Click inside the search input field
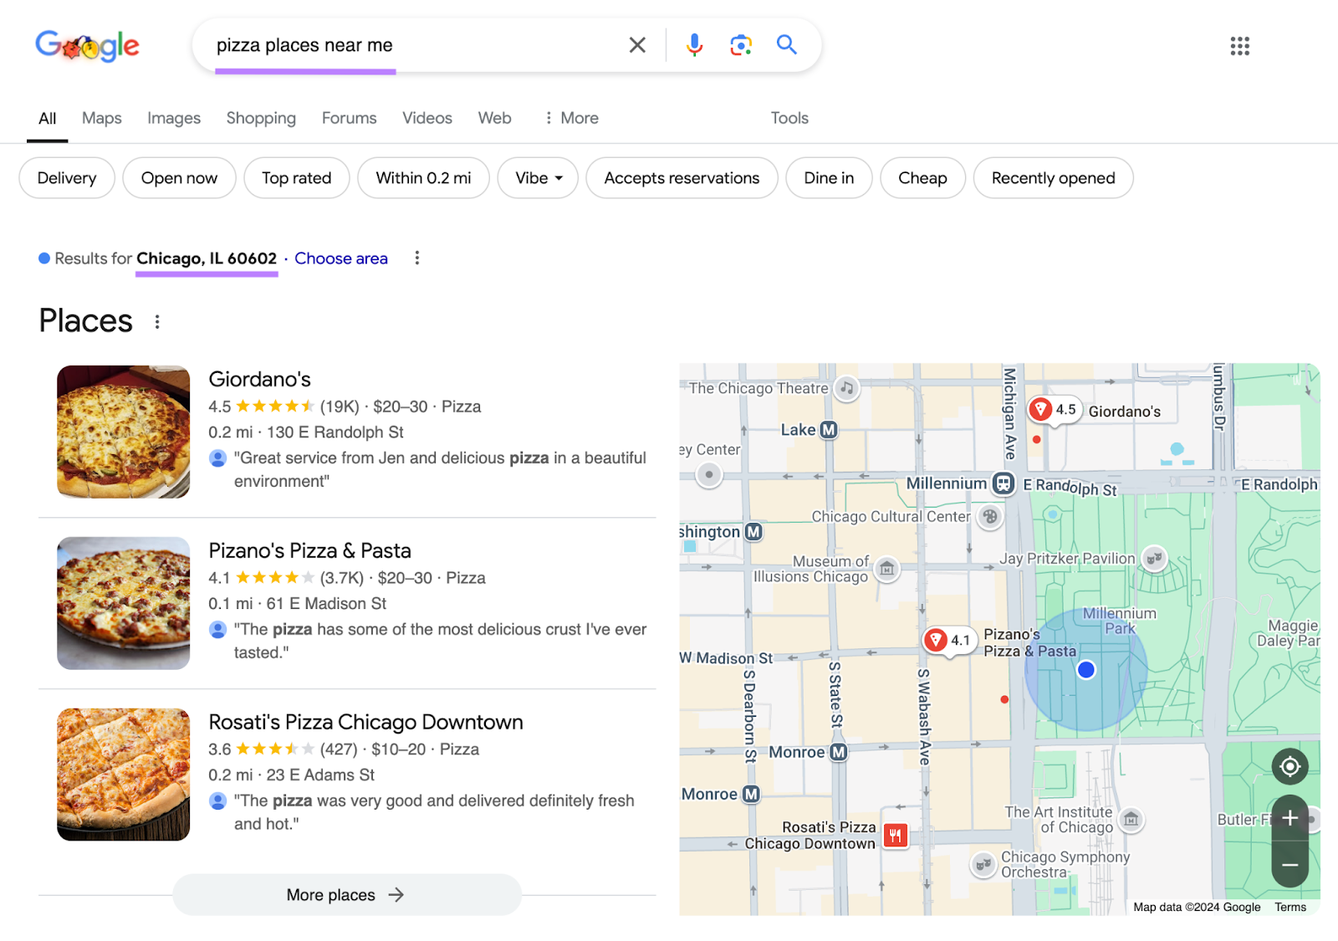Screen dimensions: 1338x941 [x=376, y=45]
